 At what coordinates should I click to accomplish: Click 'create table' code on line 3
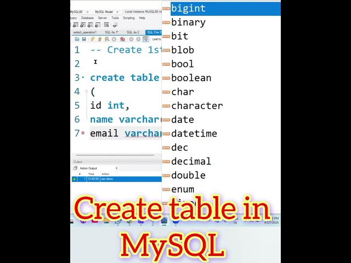pos(124,78)
